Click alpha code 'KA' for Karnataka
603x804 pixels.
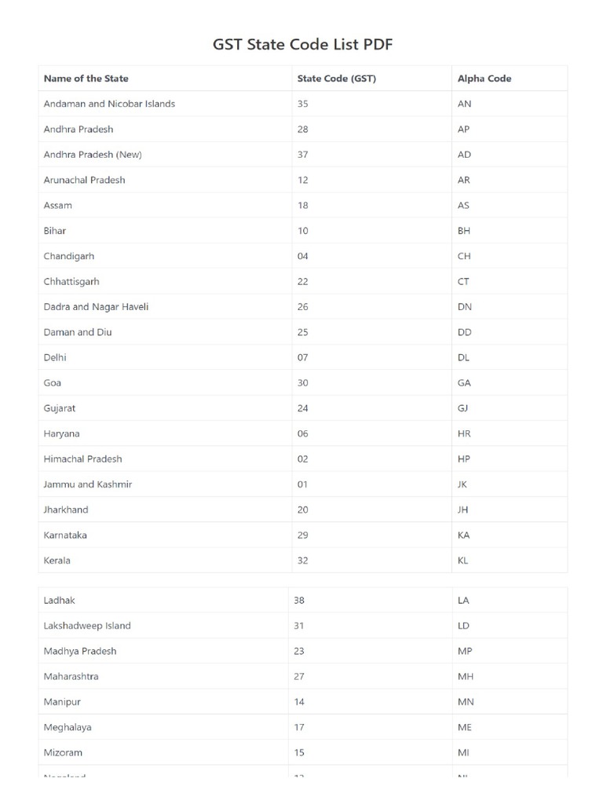[464, 535]
